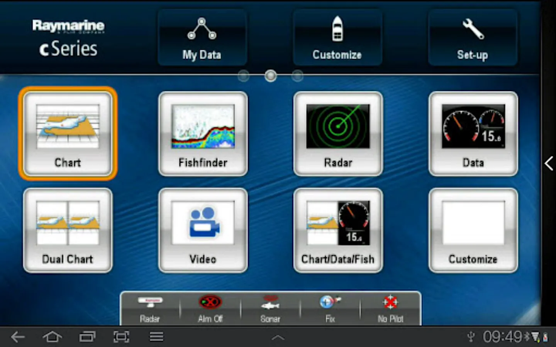Open the Chart/Data/Fish split page
The width and height of the screenshot is (556, 347).
click(338, 230)
